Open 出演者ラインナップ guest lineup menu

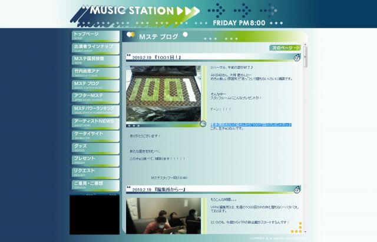point(95,48)
